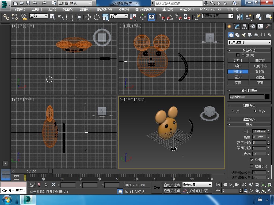This screenshot has height=205, width=274.
Task: Expand the 键盘输入 rollout
Action: tap(249, 119)
